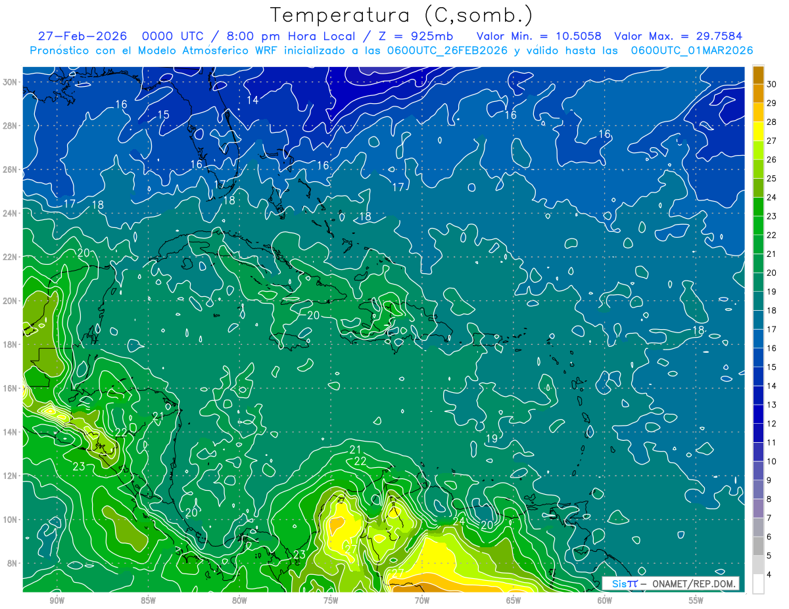Screen dimensions: 789x609
Task: Click the 28N latitude axis label
Action: tap(10, 125)
